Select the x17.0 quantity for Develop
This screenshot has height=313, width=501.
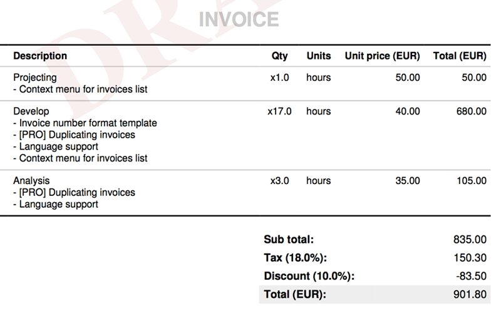click(279, 111)
